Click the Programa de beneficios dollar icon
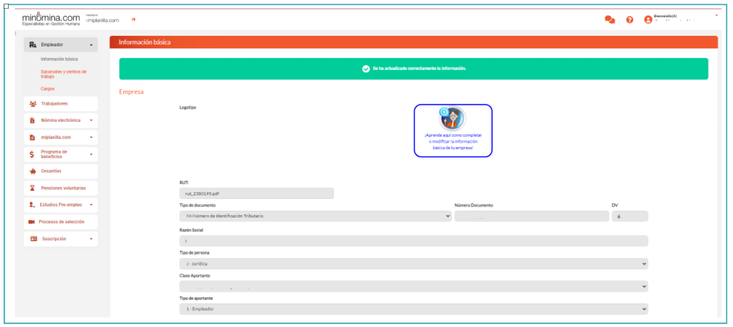 point(32,155)
